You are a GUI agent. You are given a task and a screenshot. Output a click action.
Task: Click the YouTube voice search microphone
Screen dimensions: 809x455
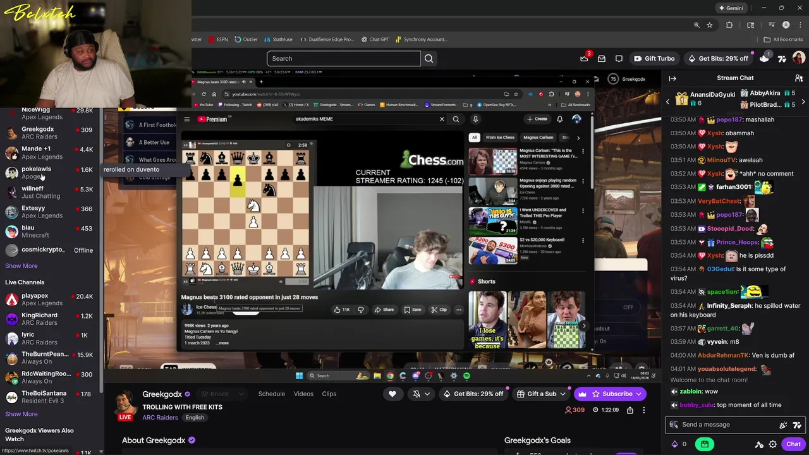click(475, 119)
